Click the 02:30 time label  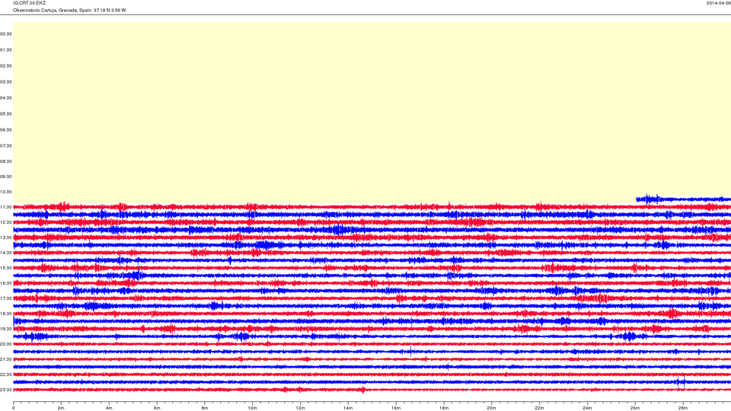(6, 66)
